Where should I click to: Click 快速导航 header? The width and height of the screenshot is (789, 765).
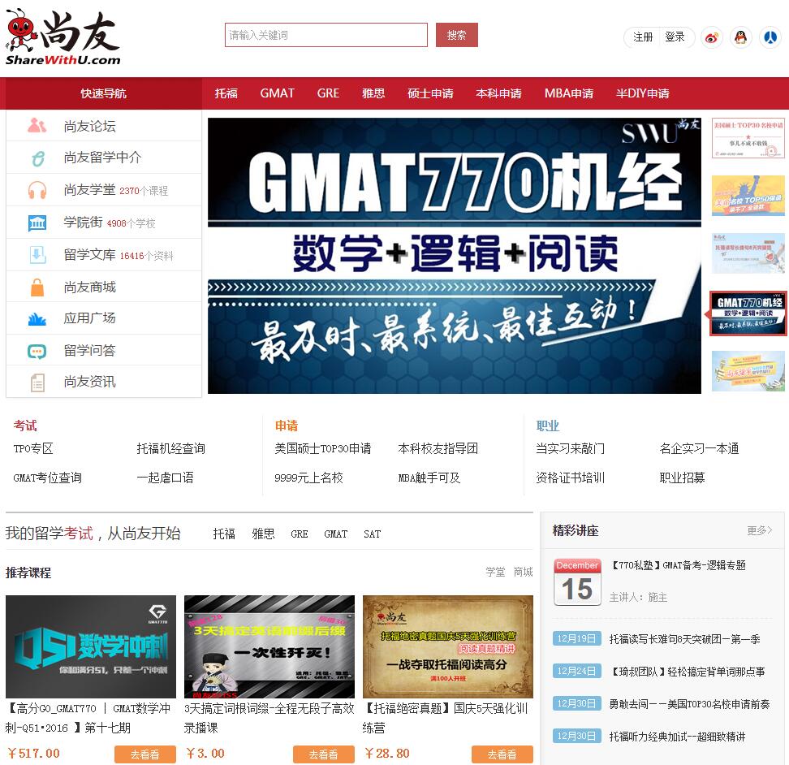click(x=103, y=93)
